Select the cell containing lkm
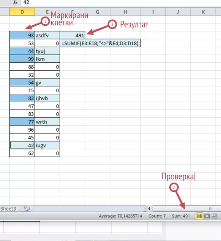This screenshot has width=221, height=241. [x=47, y=59]
